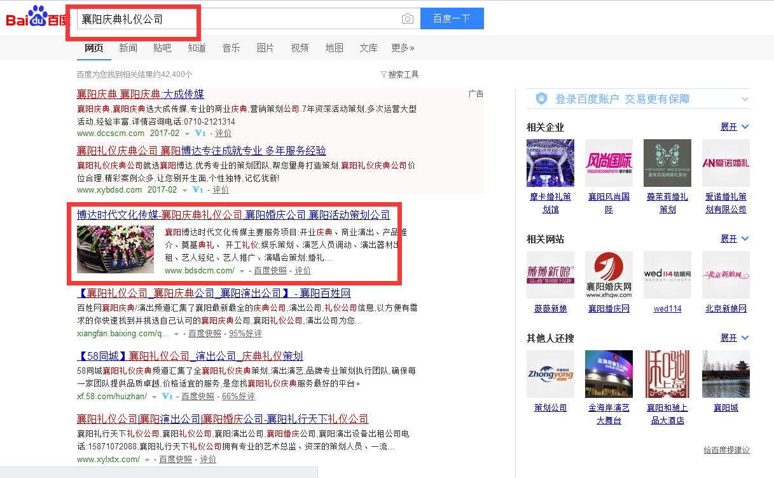Image resolution: width=774 pixels, height=478 pixels.
Task: Click 搜索工具 text link
Action: click(x=403, y=75)
